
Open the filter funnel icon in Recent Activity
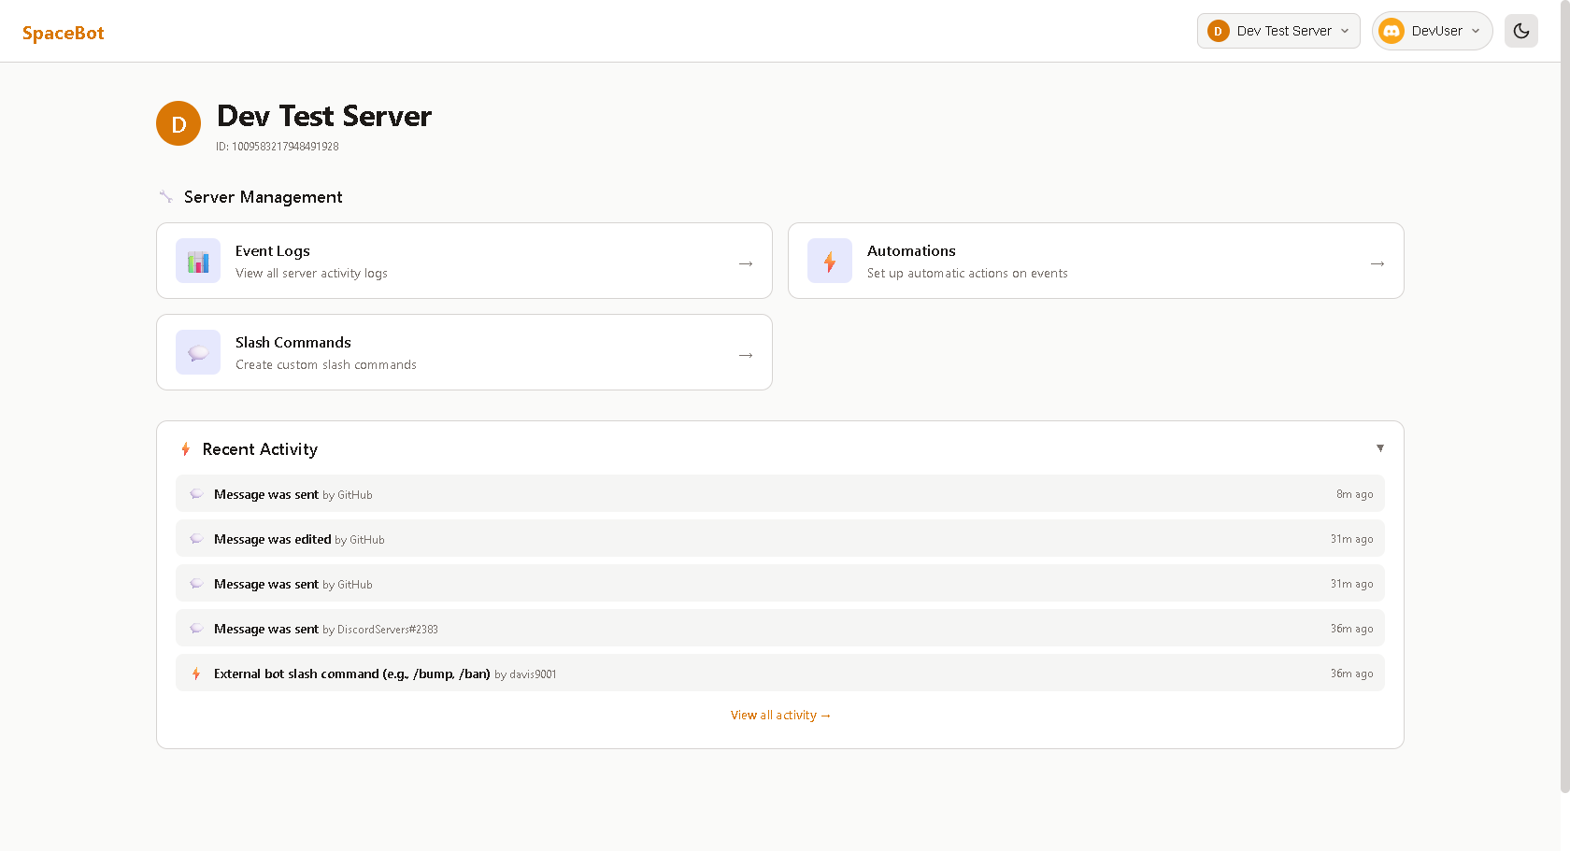[1380, 448]
